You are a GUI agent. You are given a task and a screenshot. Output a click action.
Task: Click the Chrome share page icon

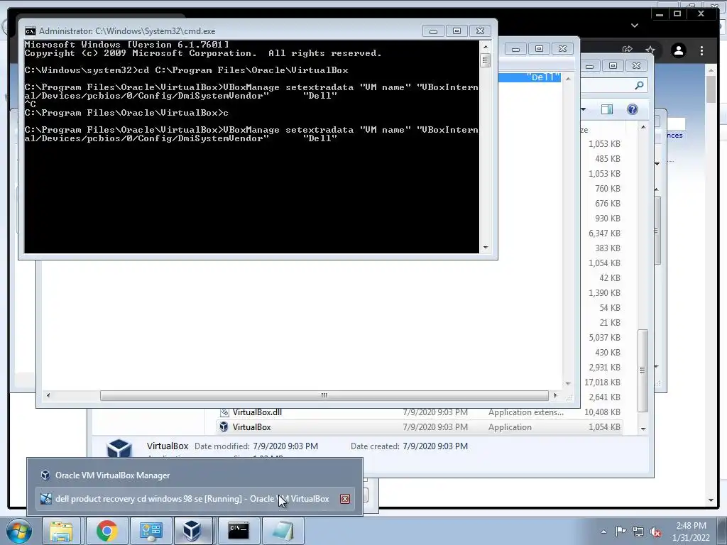(628, 49)
